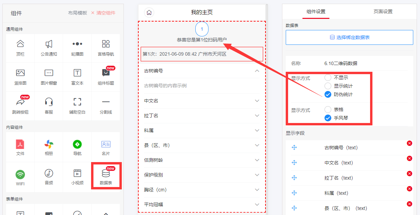
Task: Expand the 估测树龄 accordion row
Action: pyautogui.click(x=257, y=160)
